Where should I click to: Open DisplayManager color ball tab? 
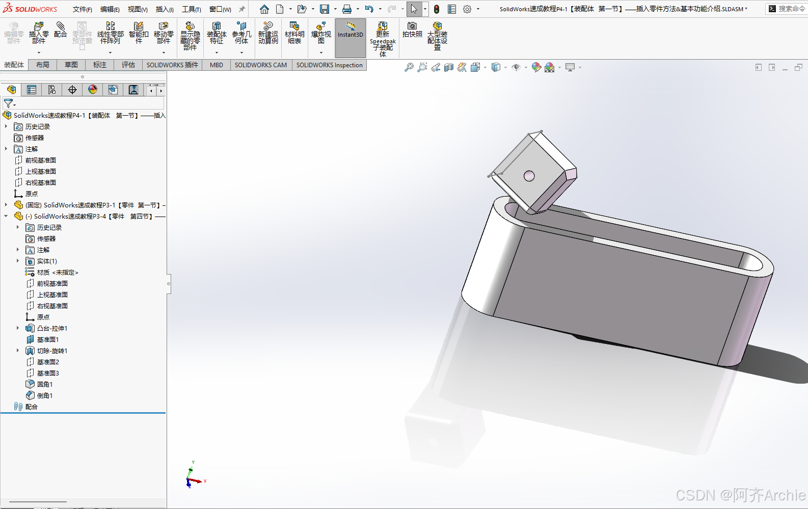coord(93,90)
